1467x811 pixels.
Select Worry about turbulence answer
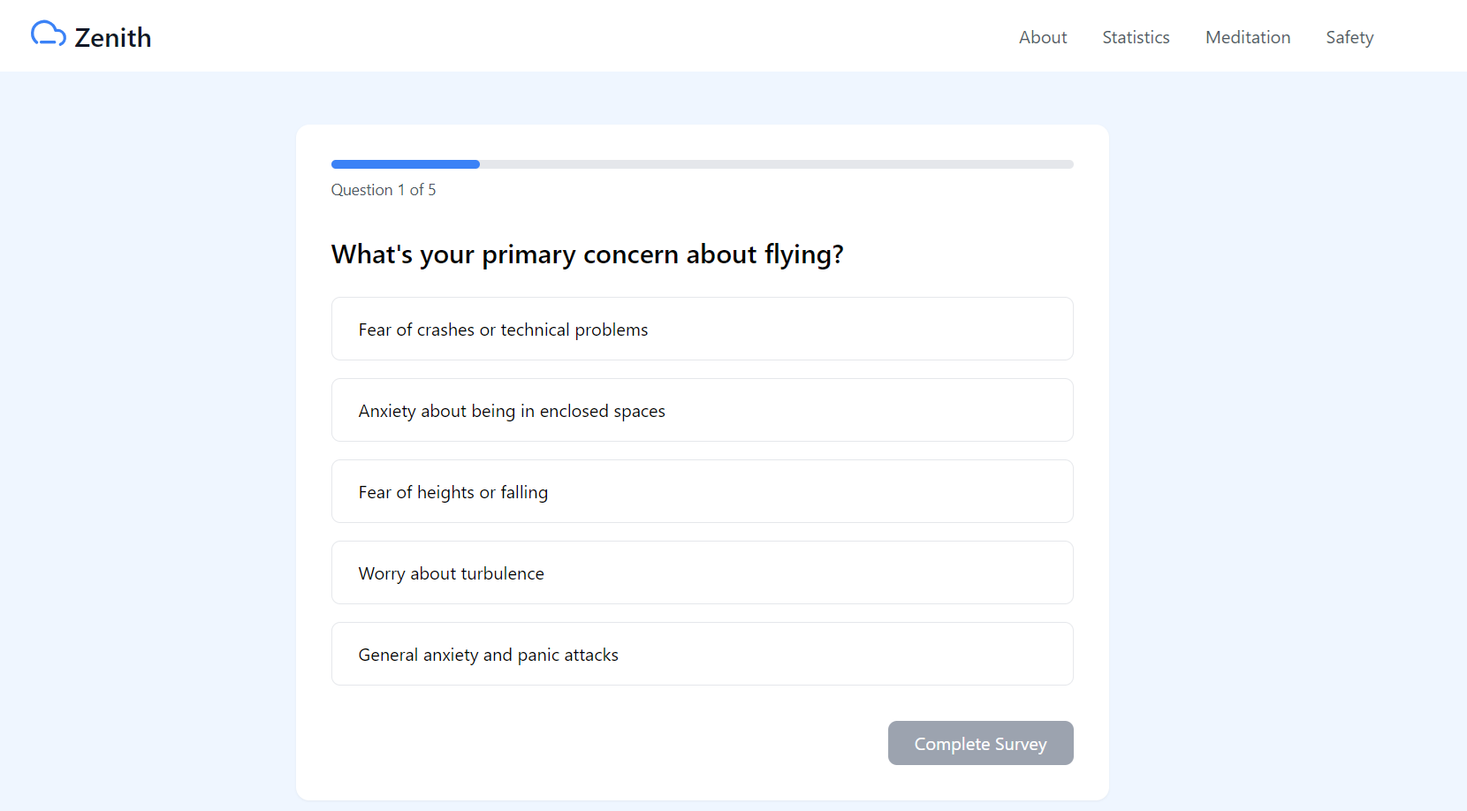[x=703, y=572]
